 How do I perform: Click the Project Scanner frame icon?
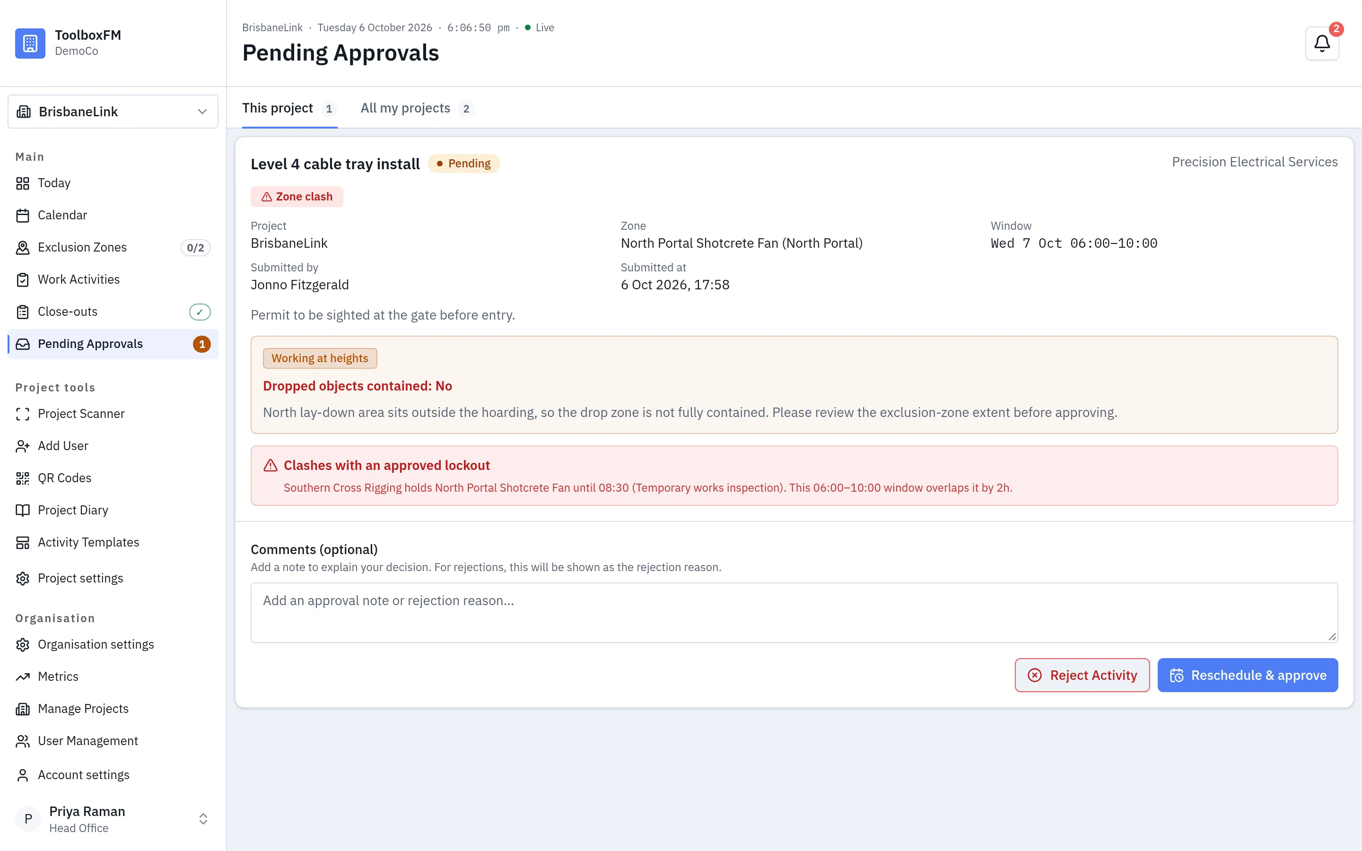(23, 414)
